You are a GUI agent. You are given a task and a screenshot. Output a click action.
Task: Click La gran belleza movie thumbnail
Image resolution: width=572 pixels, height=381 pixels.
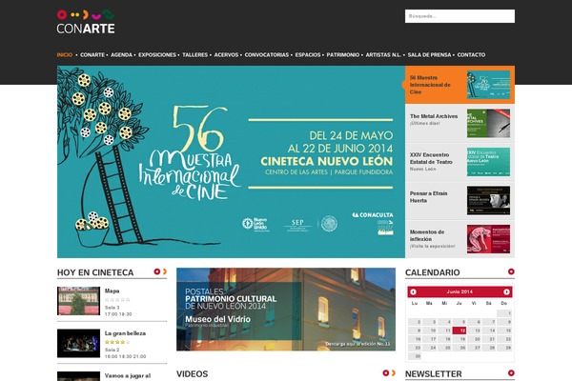[78, 343]
